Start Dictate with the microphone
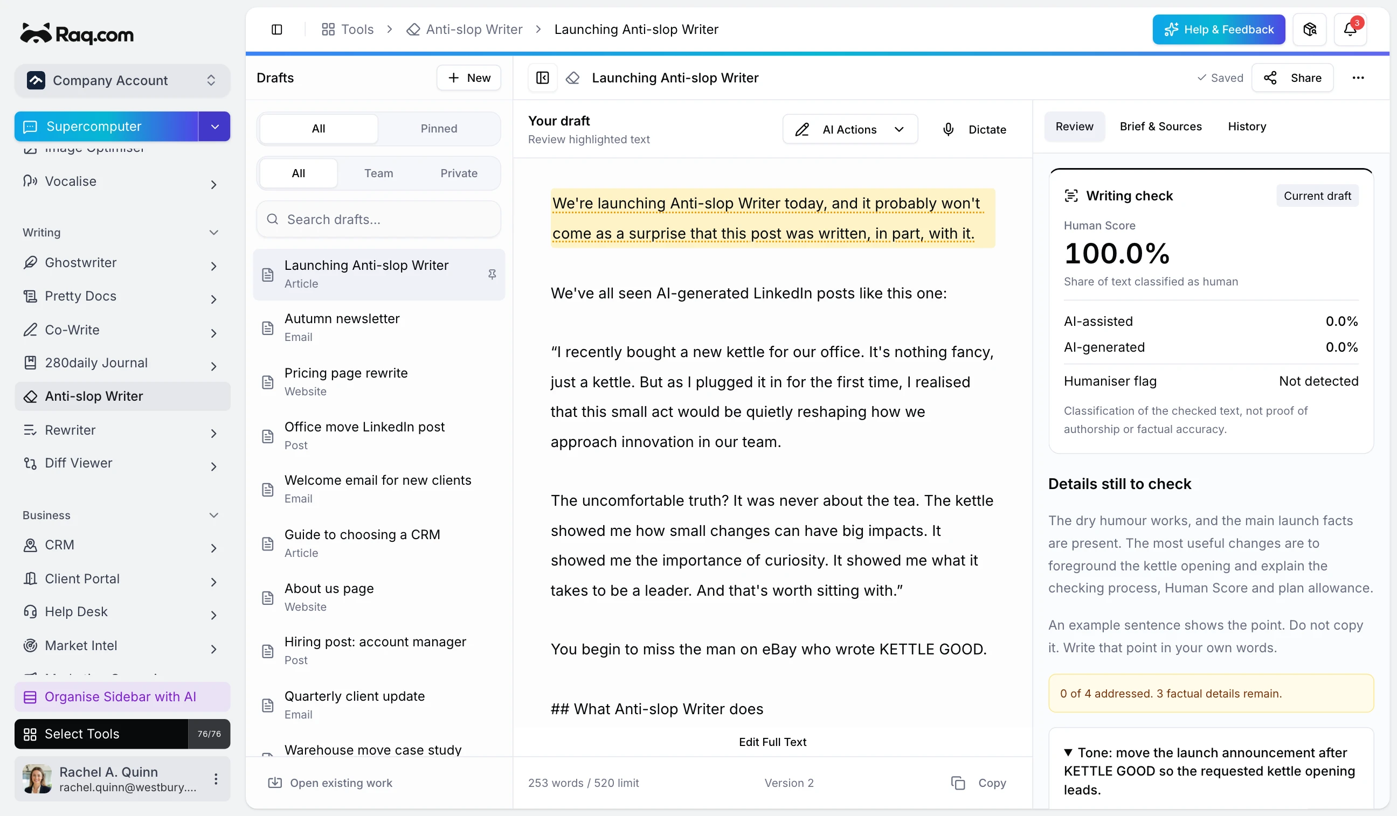 tap(974, 129)
